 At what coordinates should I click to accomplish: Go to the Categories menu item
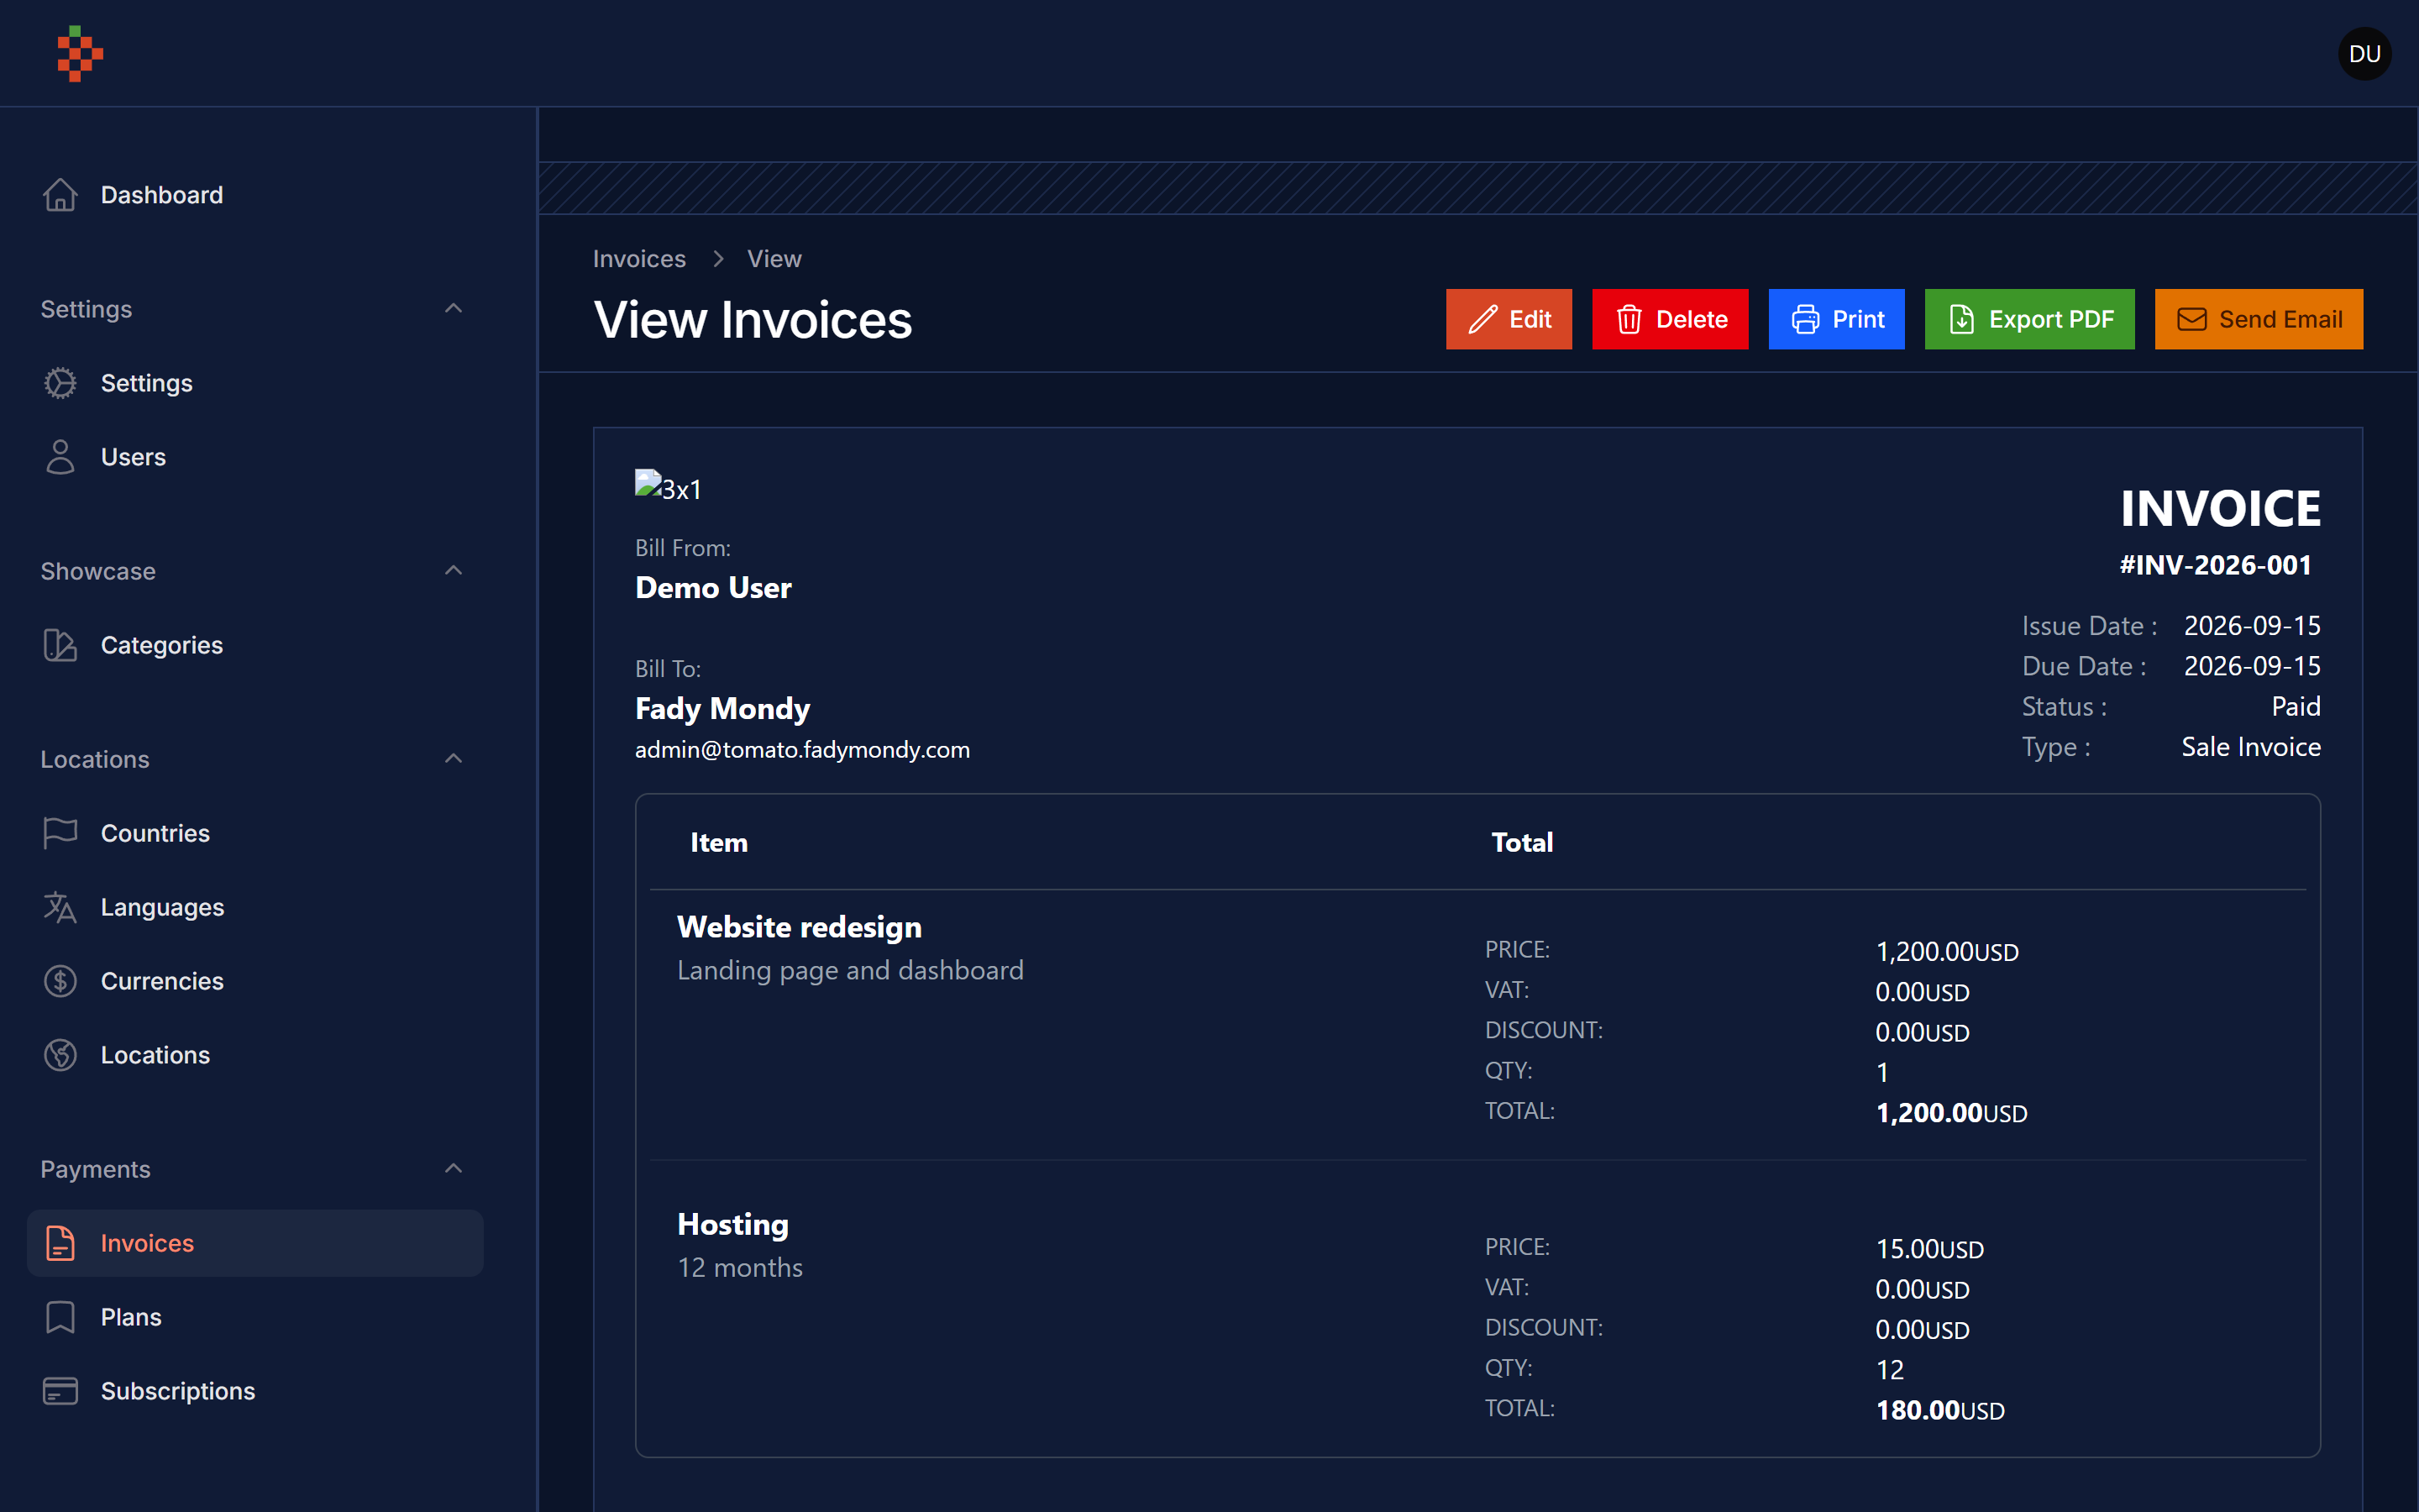[254, 645]
